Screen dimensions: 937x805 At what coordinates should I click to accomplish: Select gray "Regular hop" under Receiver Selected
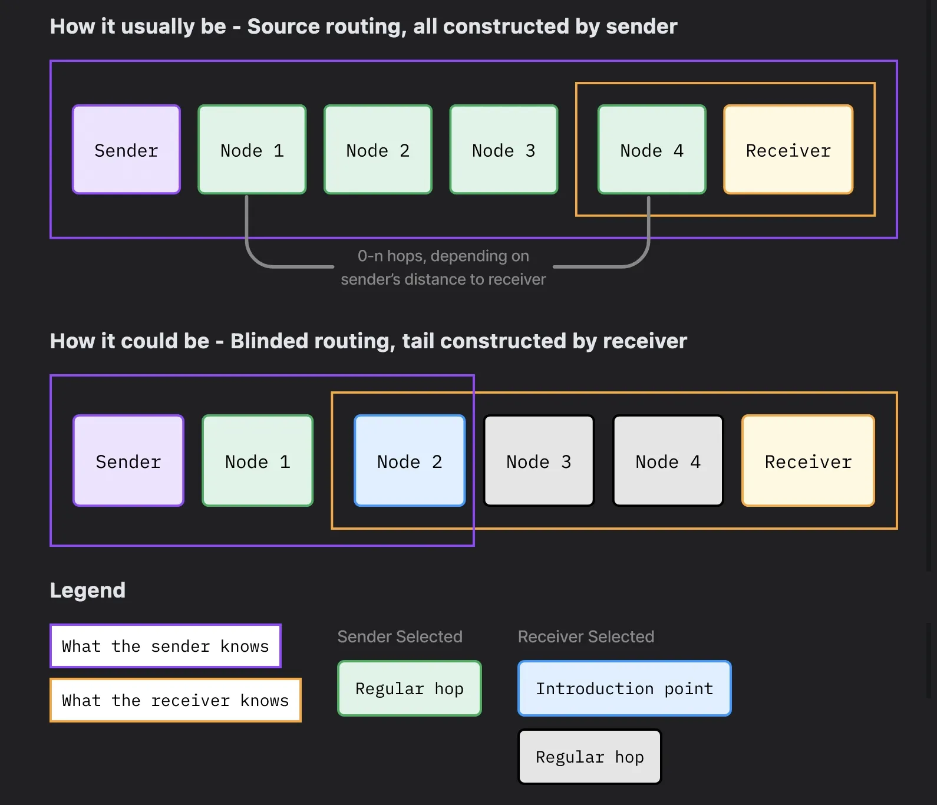589,757
